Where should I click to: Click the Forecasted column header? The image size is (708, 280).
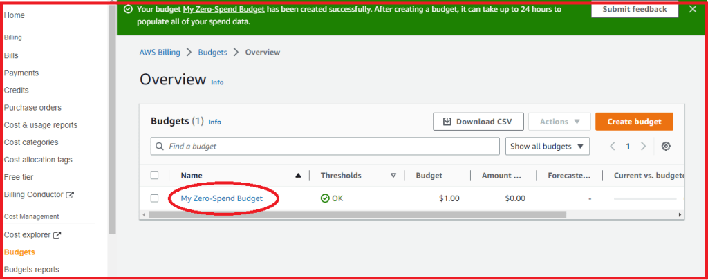tap(569, 175)
